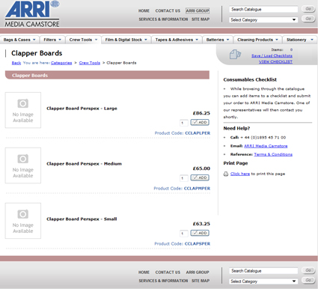Open the Terms & Conditions link
Image resolution: width=318 pixels, height=289 pixels.
[273, 154]
